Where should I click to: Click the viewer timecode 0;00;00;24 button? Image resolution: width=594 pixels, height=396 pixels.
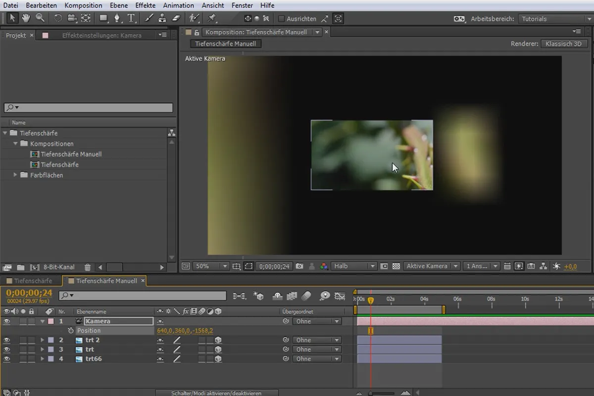click(274, 266)
